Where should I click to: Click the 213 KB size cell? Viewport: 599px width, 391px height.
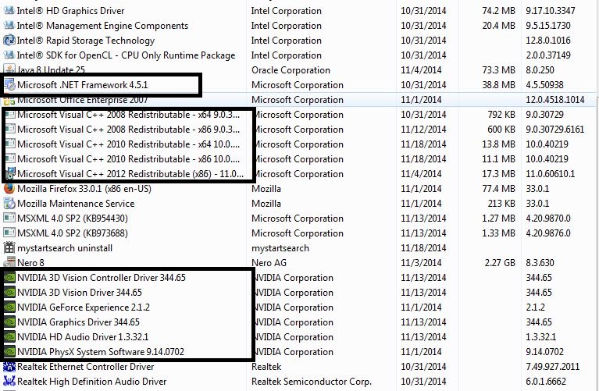501,204
